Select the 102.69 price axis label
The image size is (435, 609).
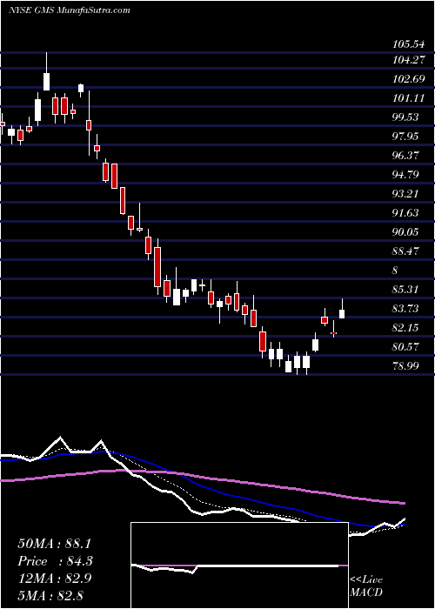[408, 80]
